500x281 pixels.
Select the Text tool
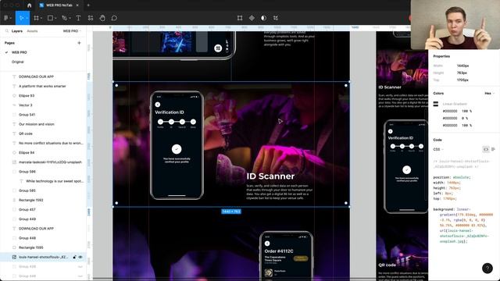point(78,18)
